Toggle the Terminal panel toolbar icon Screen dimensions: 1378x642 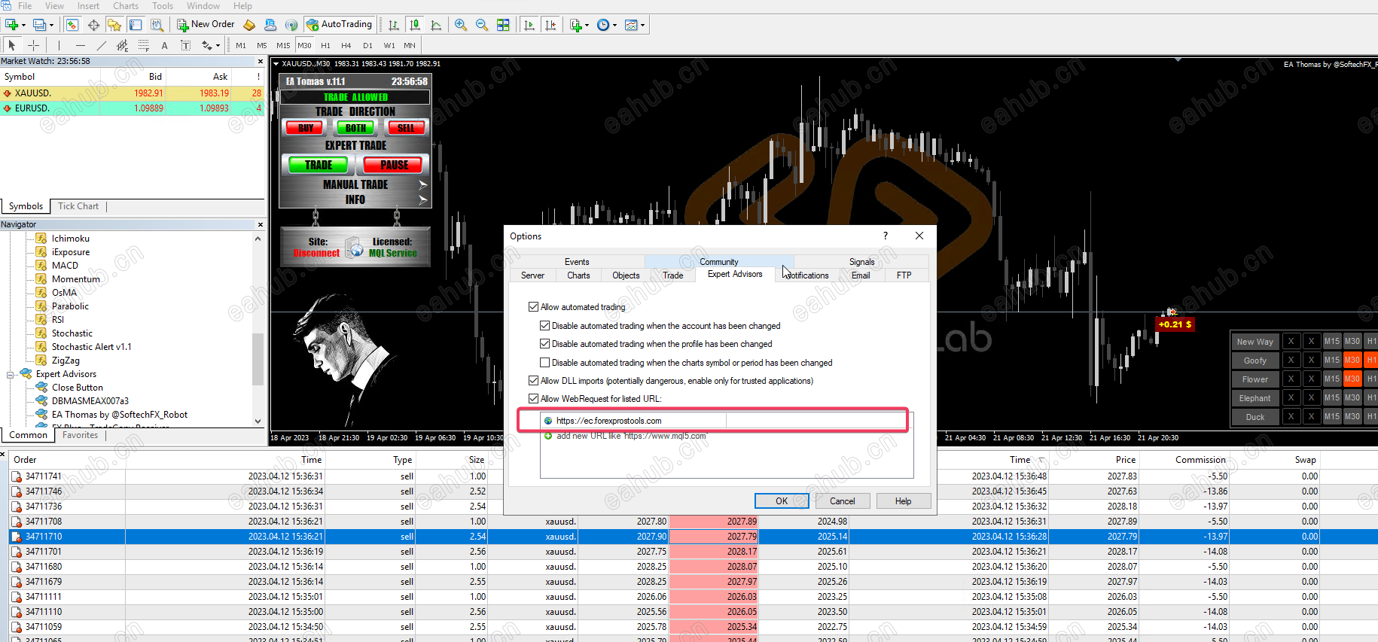[136, 25]
